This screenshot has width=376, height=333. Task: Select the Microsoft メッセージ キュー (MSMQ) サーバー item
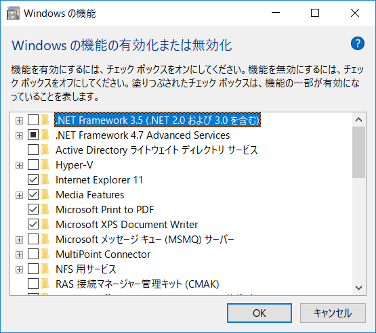[x=145, y=240]
